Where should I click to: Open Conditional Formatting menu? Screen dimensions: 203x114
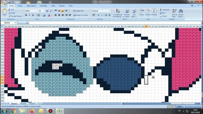[117, 13]
